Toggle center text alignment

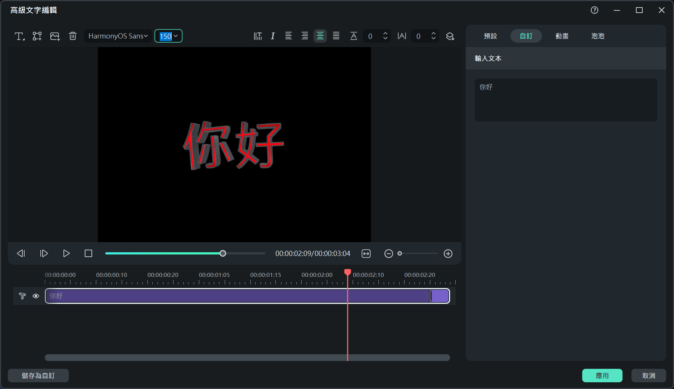[x=320, y=36]
